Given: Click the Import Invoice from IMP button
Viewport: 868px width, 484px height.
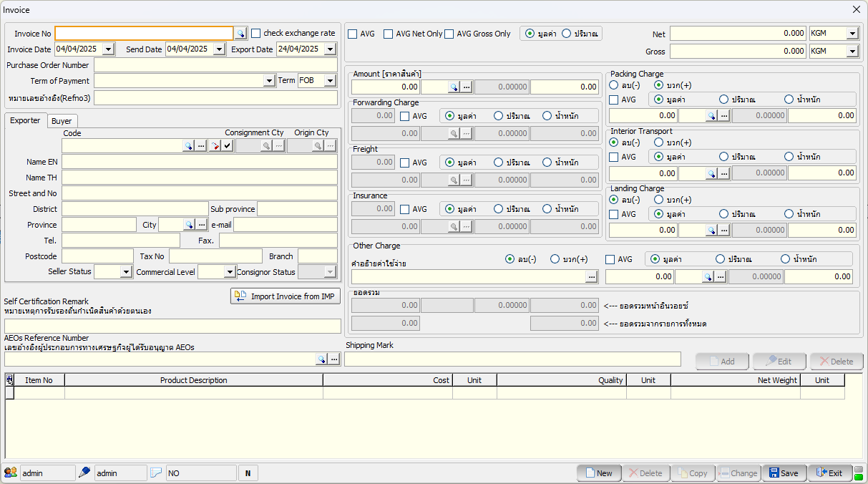Looking at the screenshot, I should [286, 296].
